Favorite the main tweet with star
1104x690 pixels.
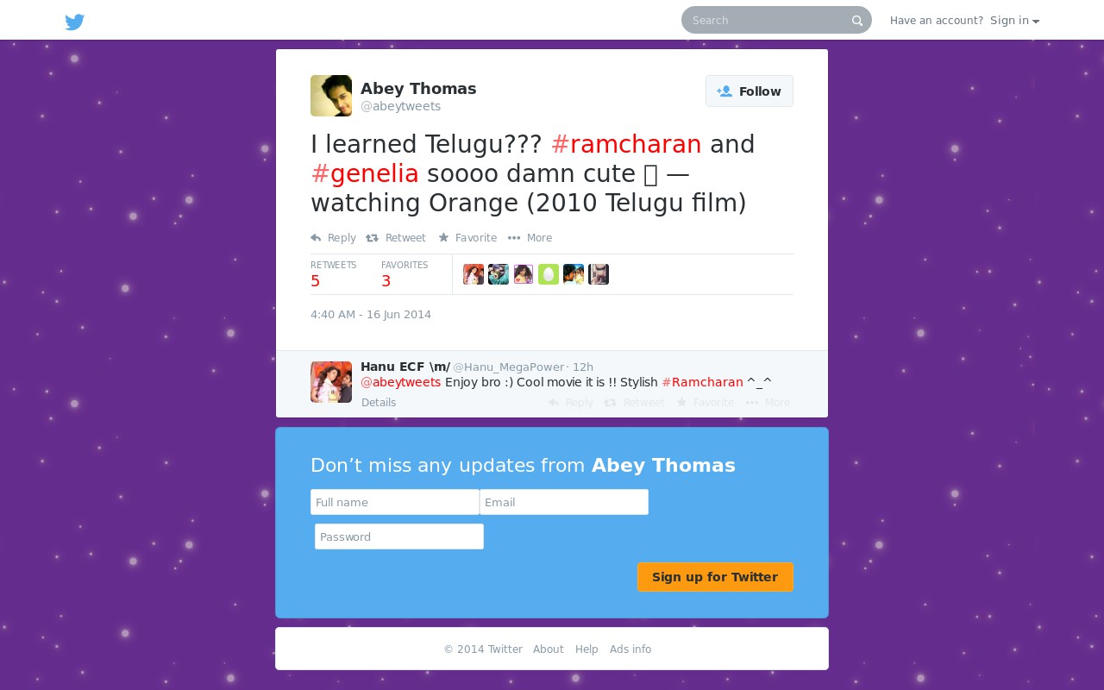[x=467, y=238]
